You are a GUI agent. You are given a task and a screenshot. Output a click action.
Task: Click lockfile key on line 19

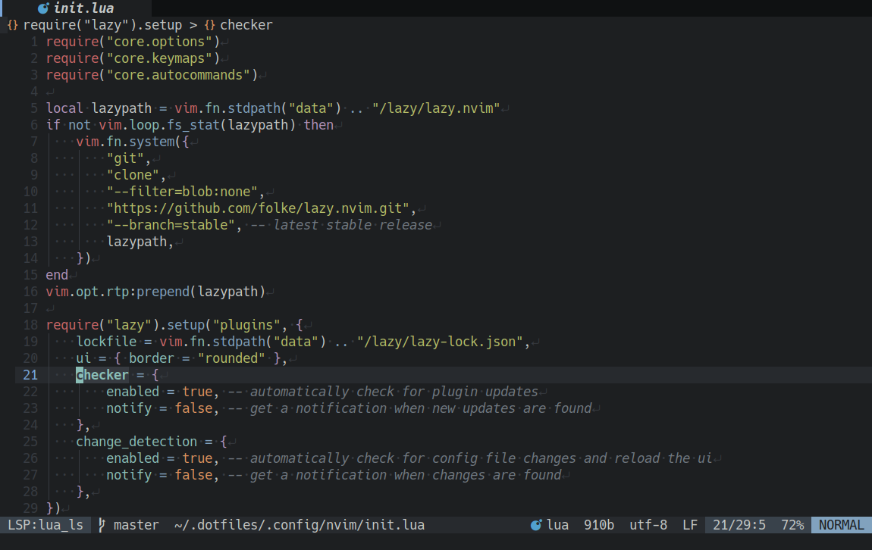(106, 342)
